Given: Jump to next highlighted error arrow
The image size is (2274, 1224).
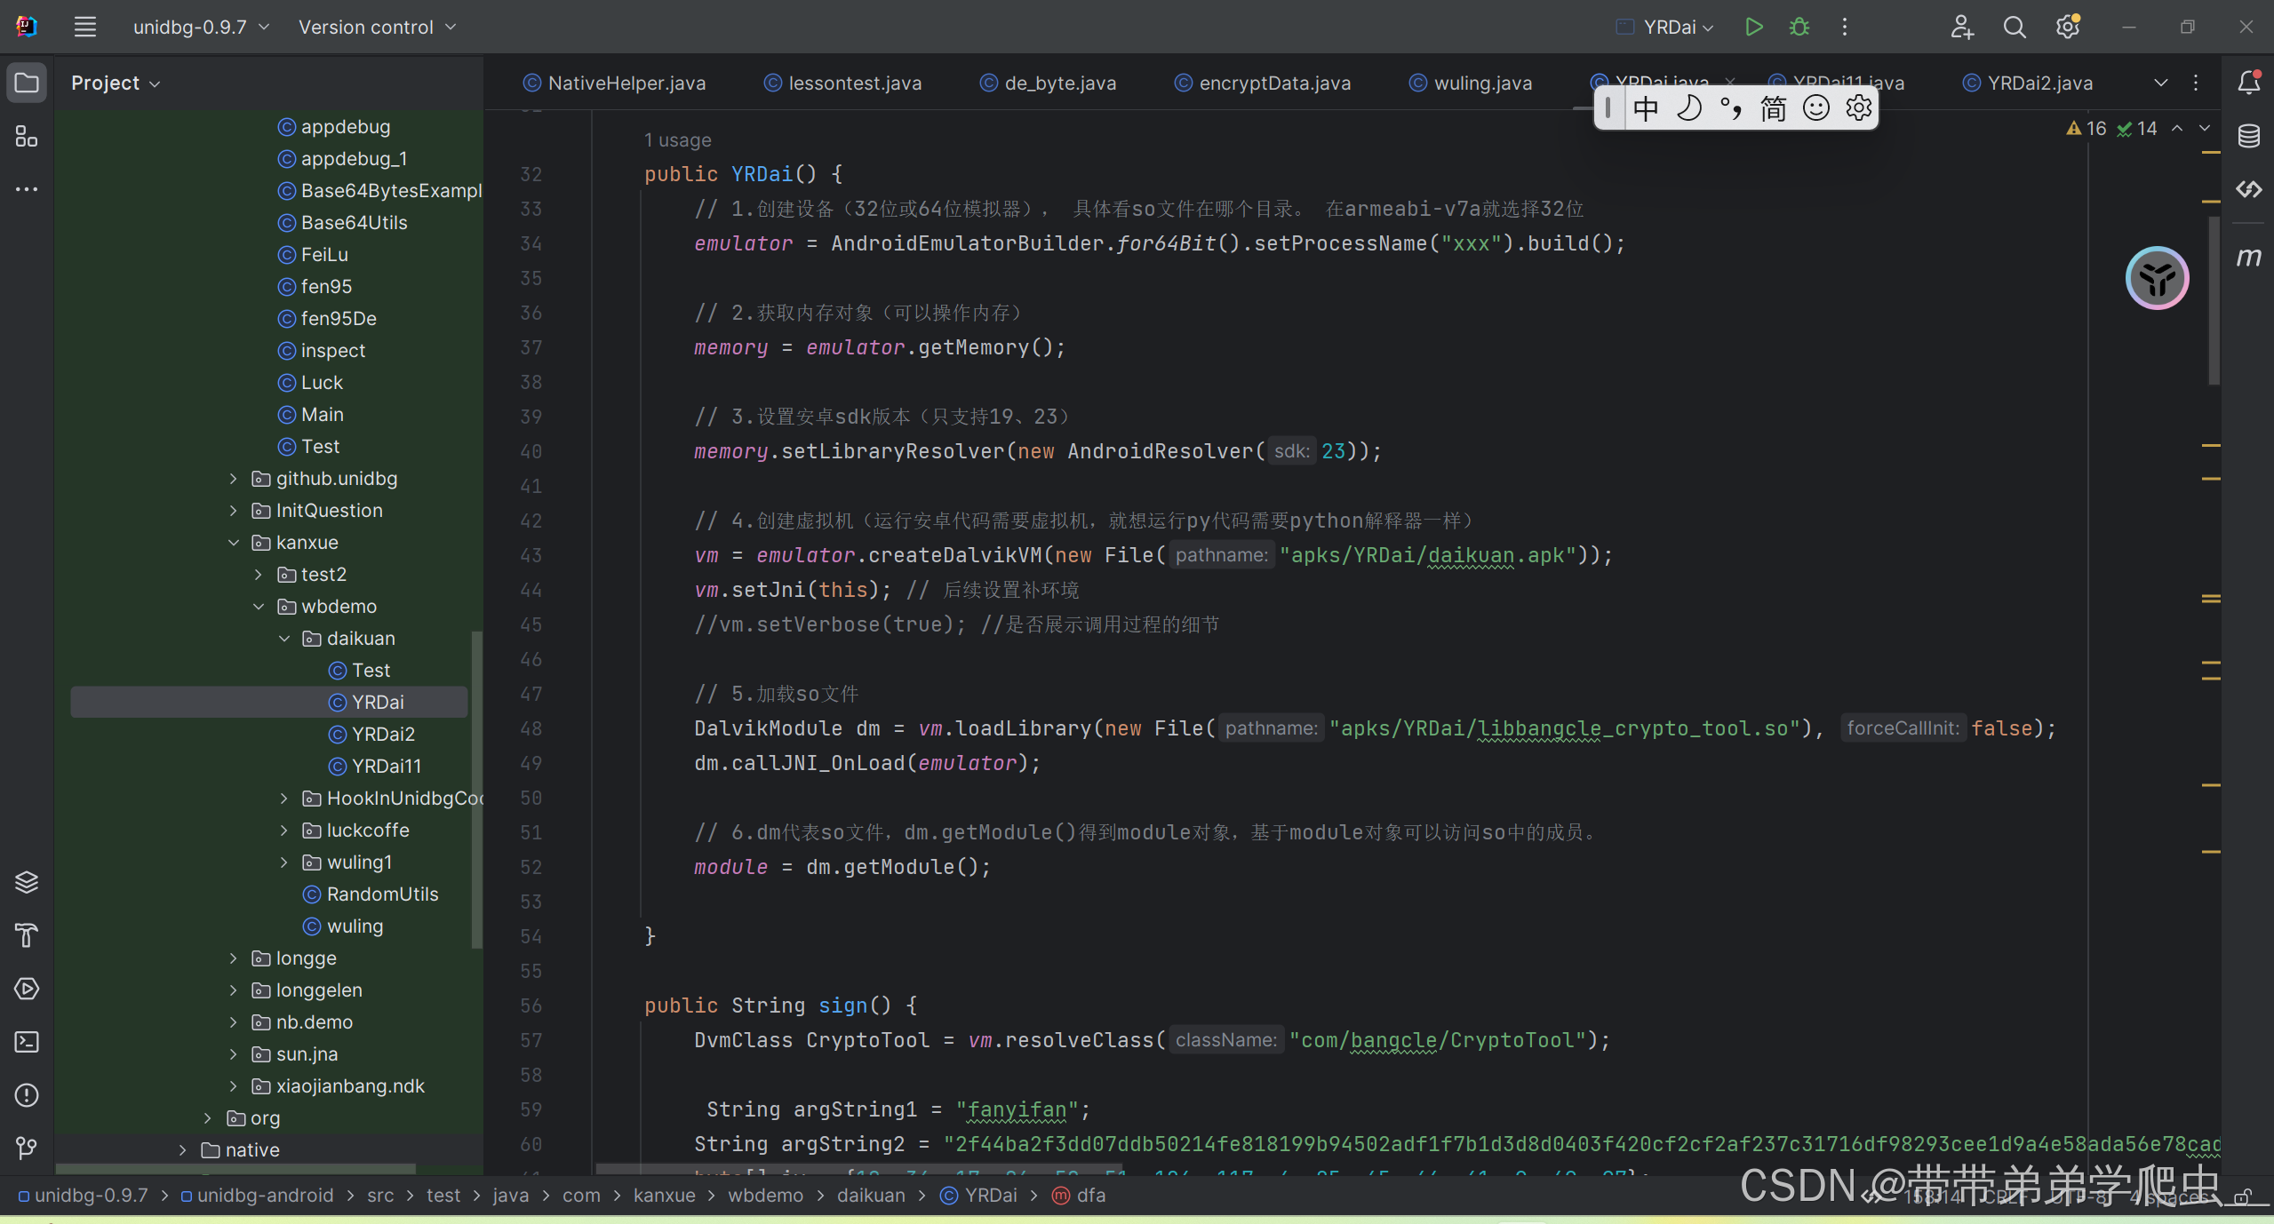Looking at the screenshot, I should point(2205,129).
